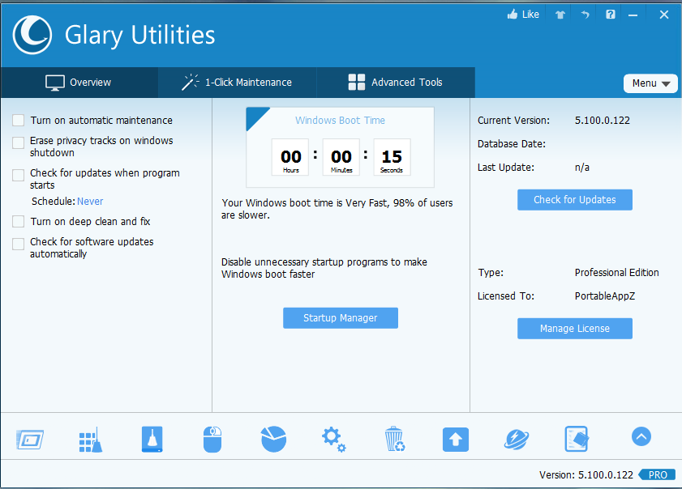Click the Like thumbs-up icon
The image size is (682, 489).
pos(513,15)
